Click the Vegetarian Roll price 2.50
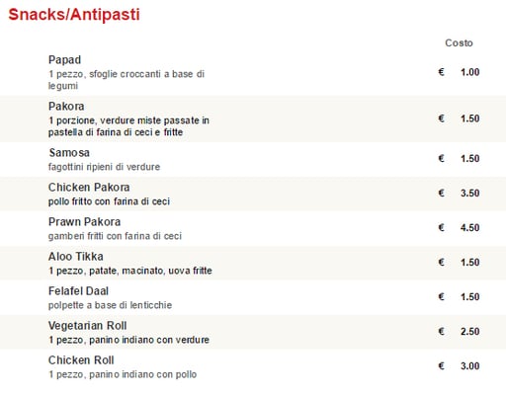This screenshot has height=395, width=506. coord(469,331)
